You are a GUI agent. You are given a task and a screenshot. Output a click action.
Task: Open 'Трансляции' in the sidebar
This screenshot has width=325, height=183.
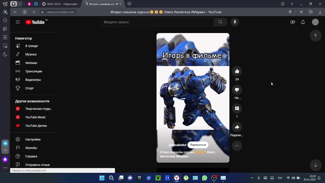(34, 71)
